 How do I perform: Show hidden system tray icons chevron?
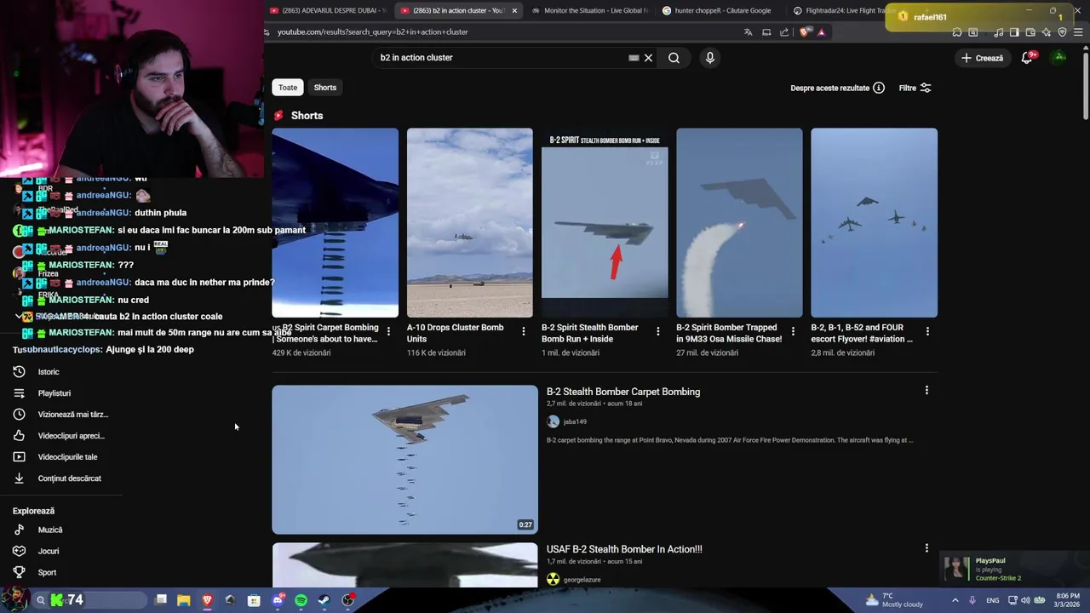point(955,600)
